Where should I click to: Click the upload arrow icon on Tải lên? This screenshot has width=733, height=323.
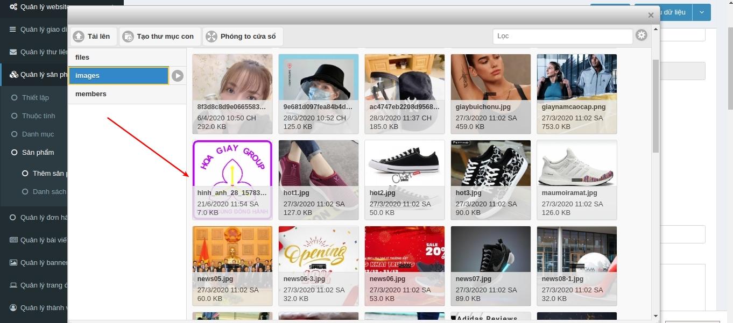point(79,37)
